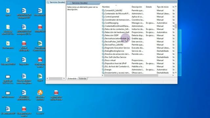This screenshot has width=210, height=118.
Task: Select the Avast Free Antivirus shortcut
Action: pyautogui.click(x=40, y=92)
